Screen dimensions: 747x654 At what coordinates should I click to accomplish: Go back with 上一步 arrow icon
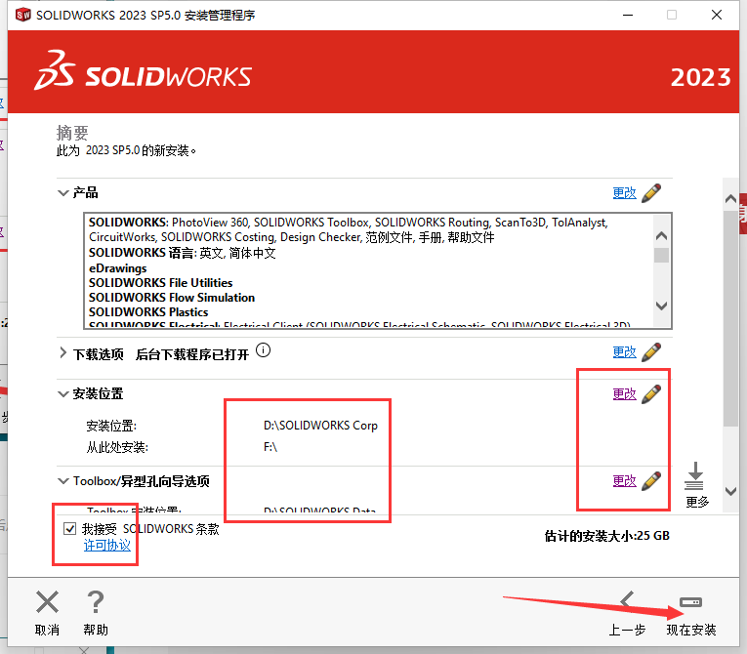(x=627, y=601)
